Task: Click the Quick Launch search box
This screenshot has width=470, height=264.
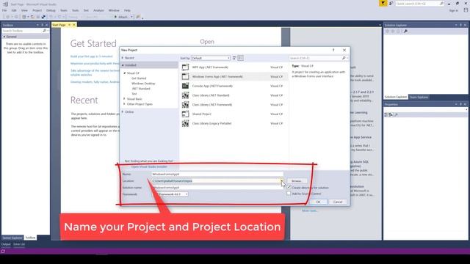Action: coord(419,4)
